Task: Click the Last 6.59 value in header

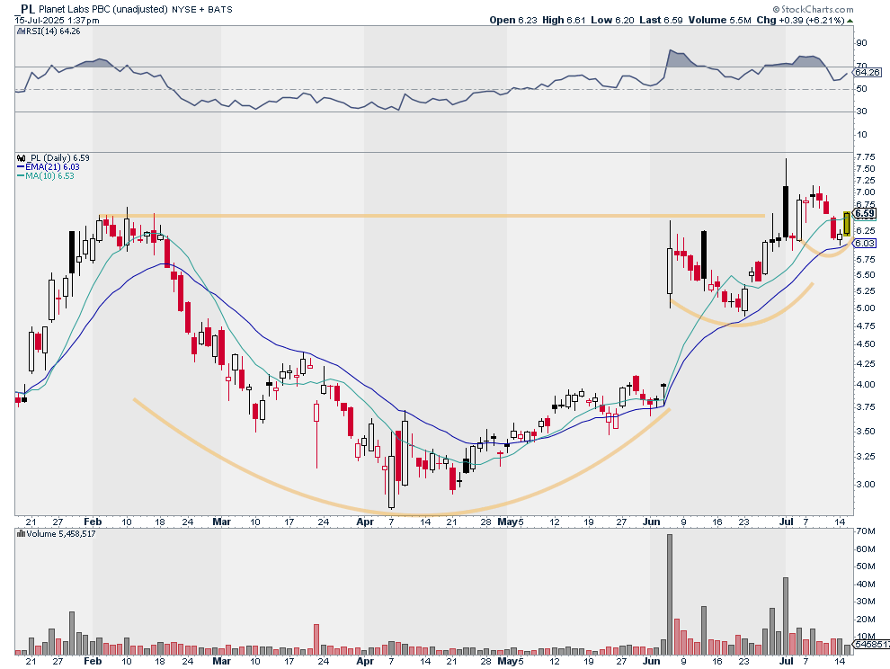Action: tap(661, 20)
